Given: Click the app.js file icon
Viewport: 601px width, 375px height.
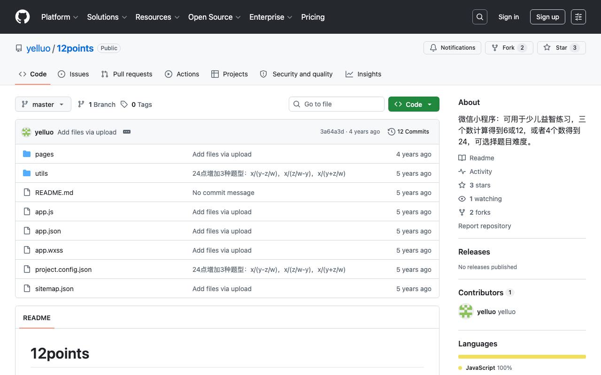Looking at the screenshot, I should pos(27,212).
